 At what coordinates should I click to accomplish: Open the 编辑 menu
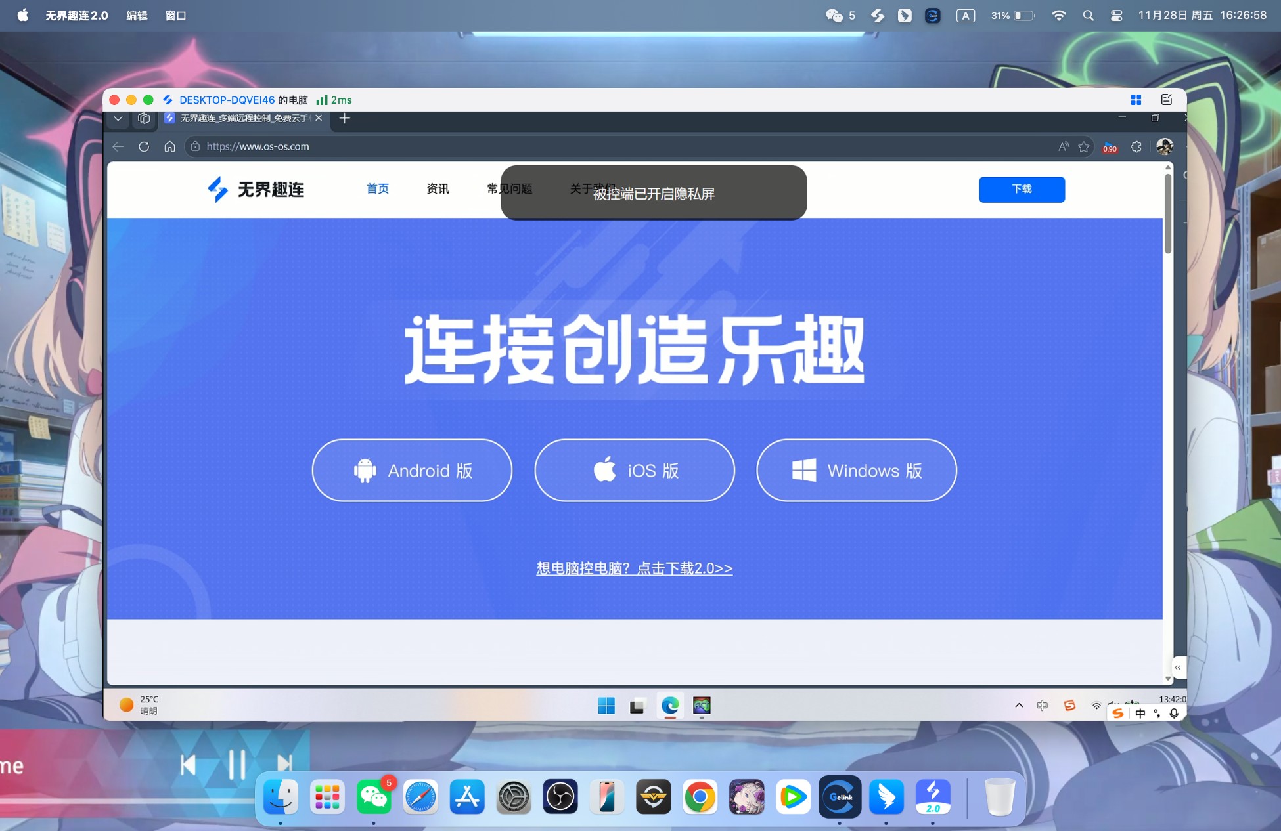click(x=137, y=15)
